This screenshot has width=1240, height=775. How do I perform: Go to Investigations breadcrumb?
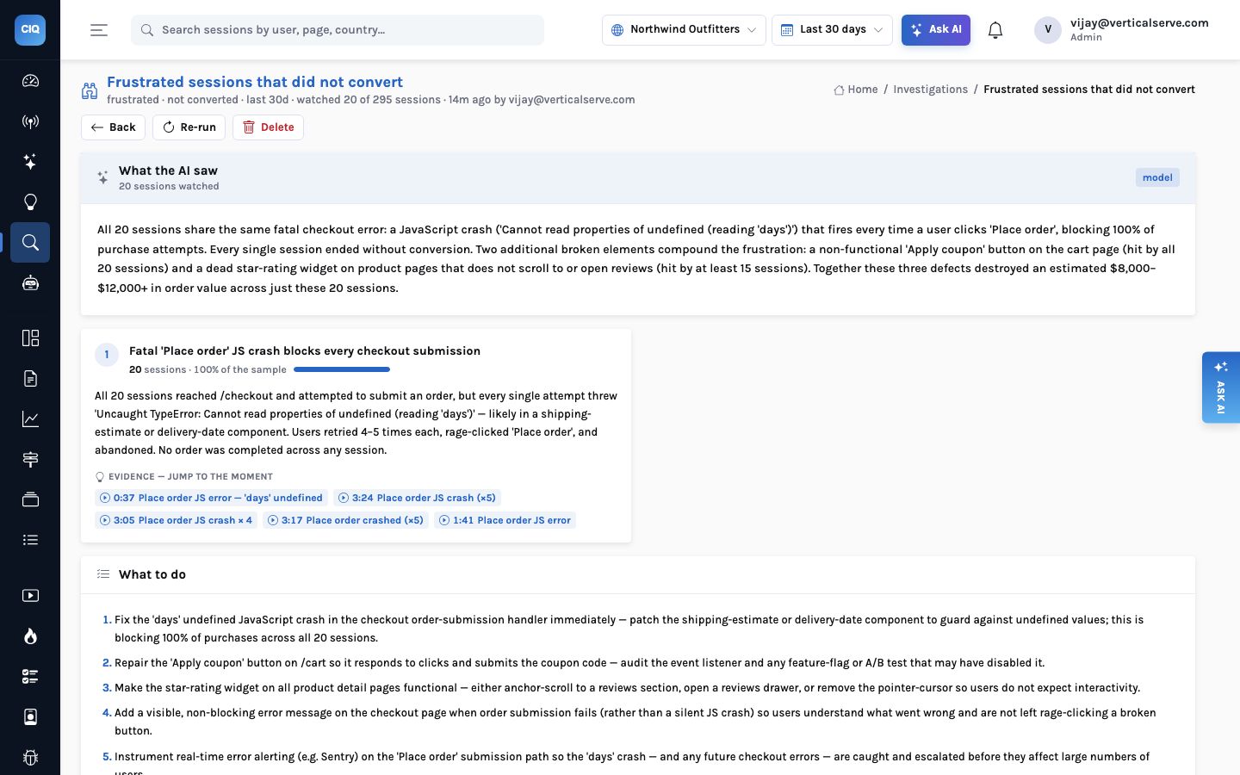point(930,90)
